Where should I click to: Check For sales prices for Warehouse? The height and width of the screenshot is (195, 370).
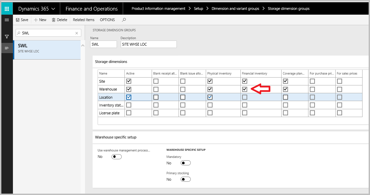coord(339,89)
